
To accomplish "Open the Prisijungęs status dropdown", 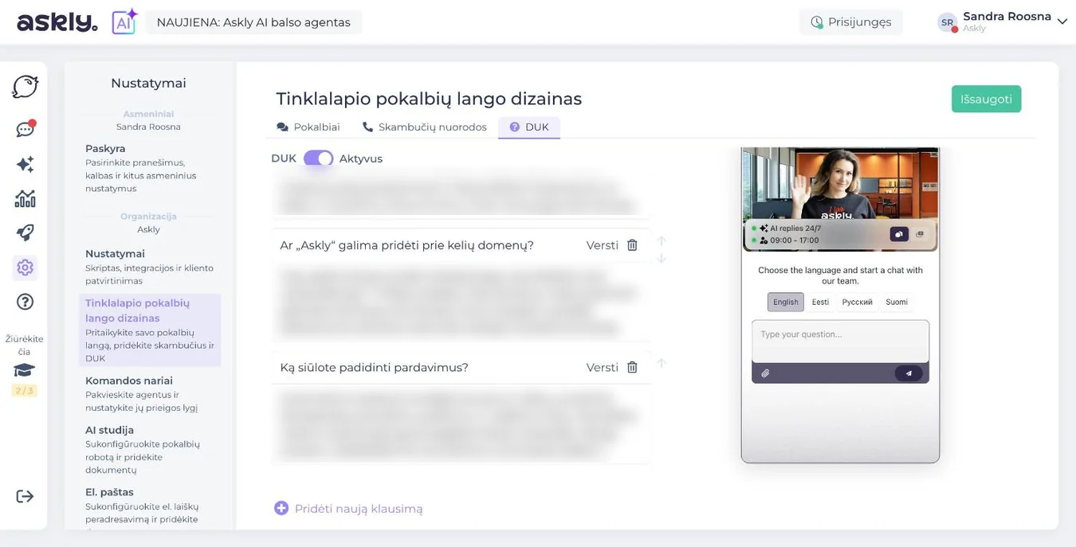I will [850, 22].
